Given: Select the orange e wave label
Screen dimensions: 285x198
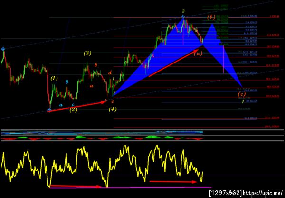Looking at the screenshot, I should (113, 101).
